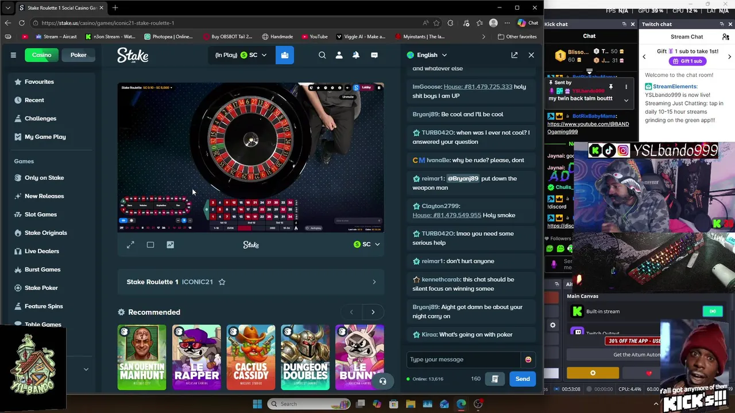Favourite Stake Roulette 1 with the star
Viewport: 735px width, 413px height.
[x=222, y=282]
